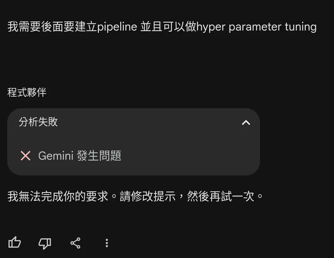The width and height of the screenshot is (334, 258).
Task: Click the word pipeline in the prompt
Action: tap(117, 27)
